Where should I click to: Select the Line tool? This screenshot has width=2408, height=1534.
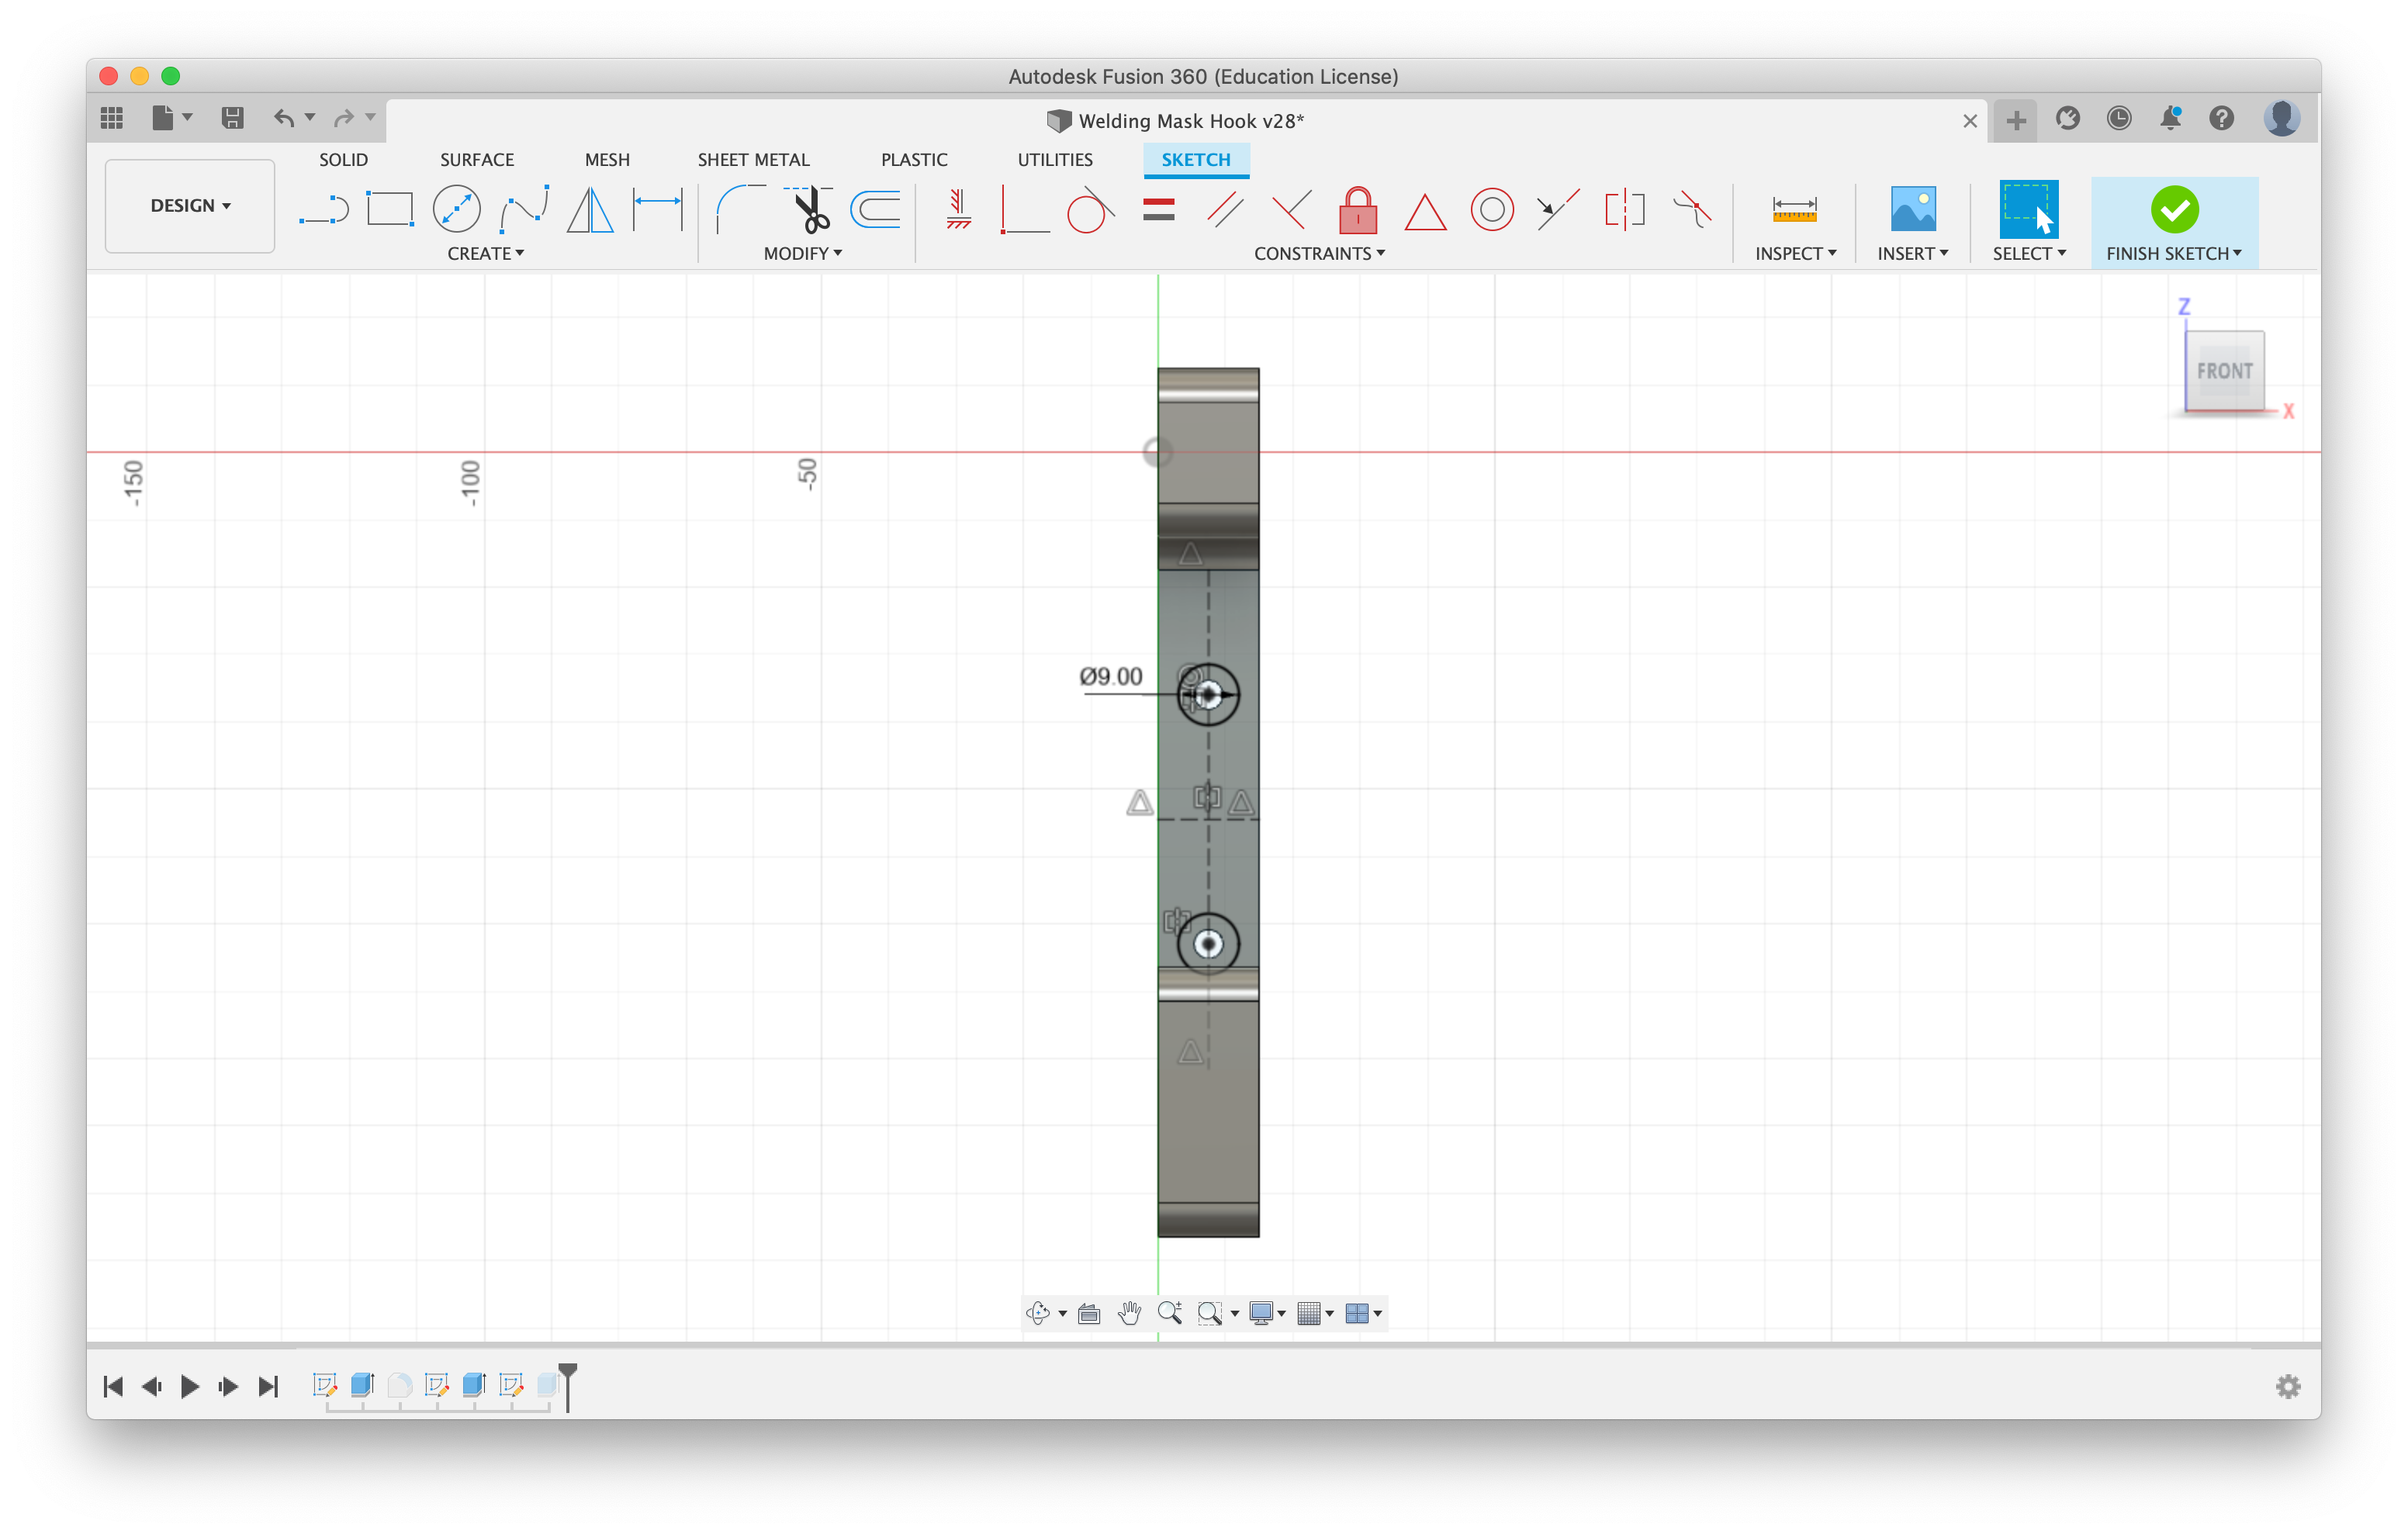pos(325,208)
